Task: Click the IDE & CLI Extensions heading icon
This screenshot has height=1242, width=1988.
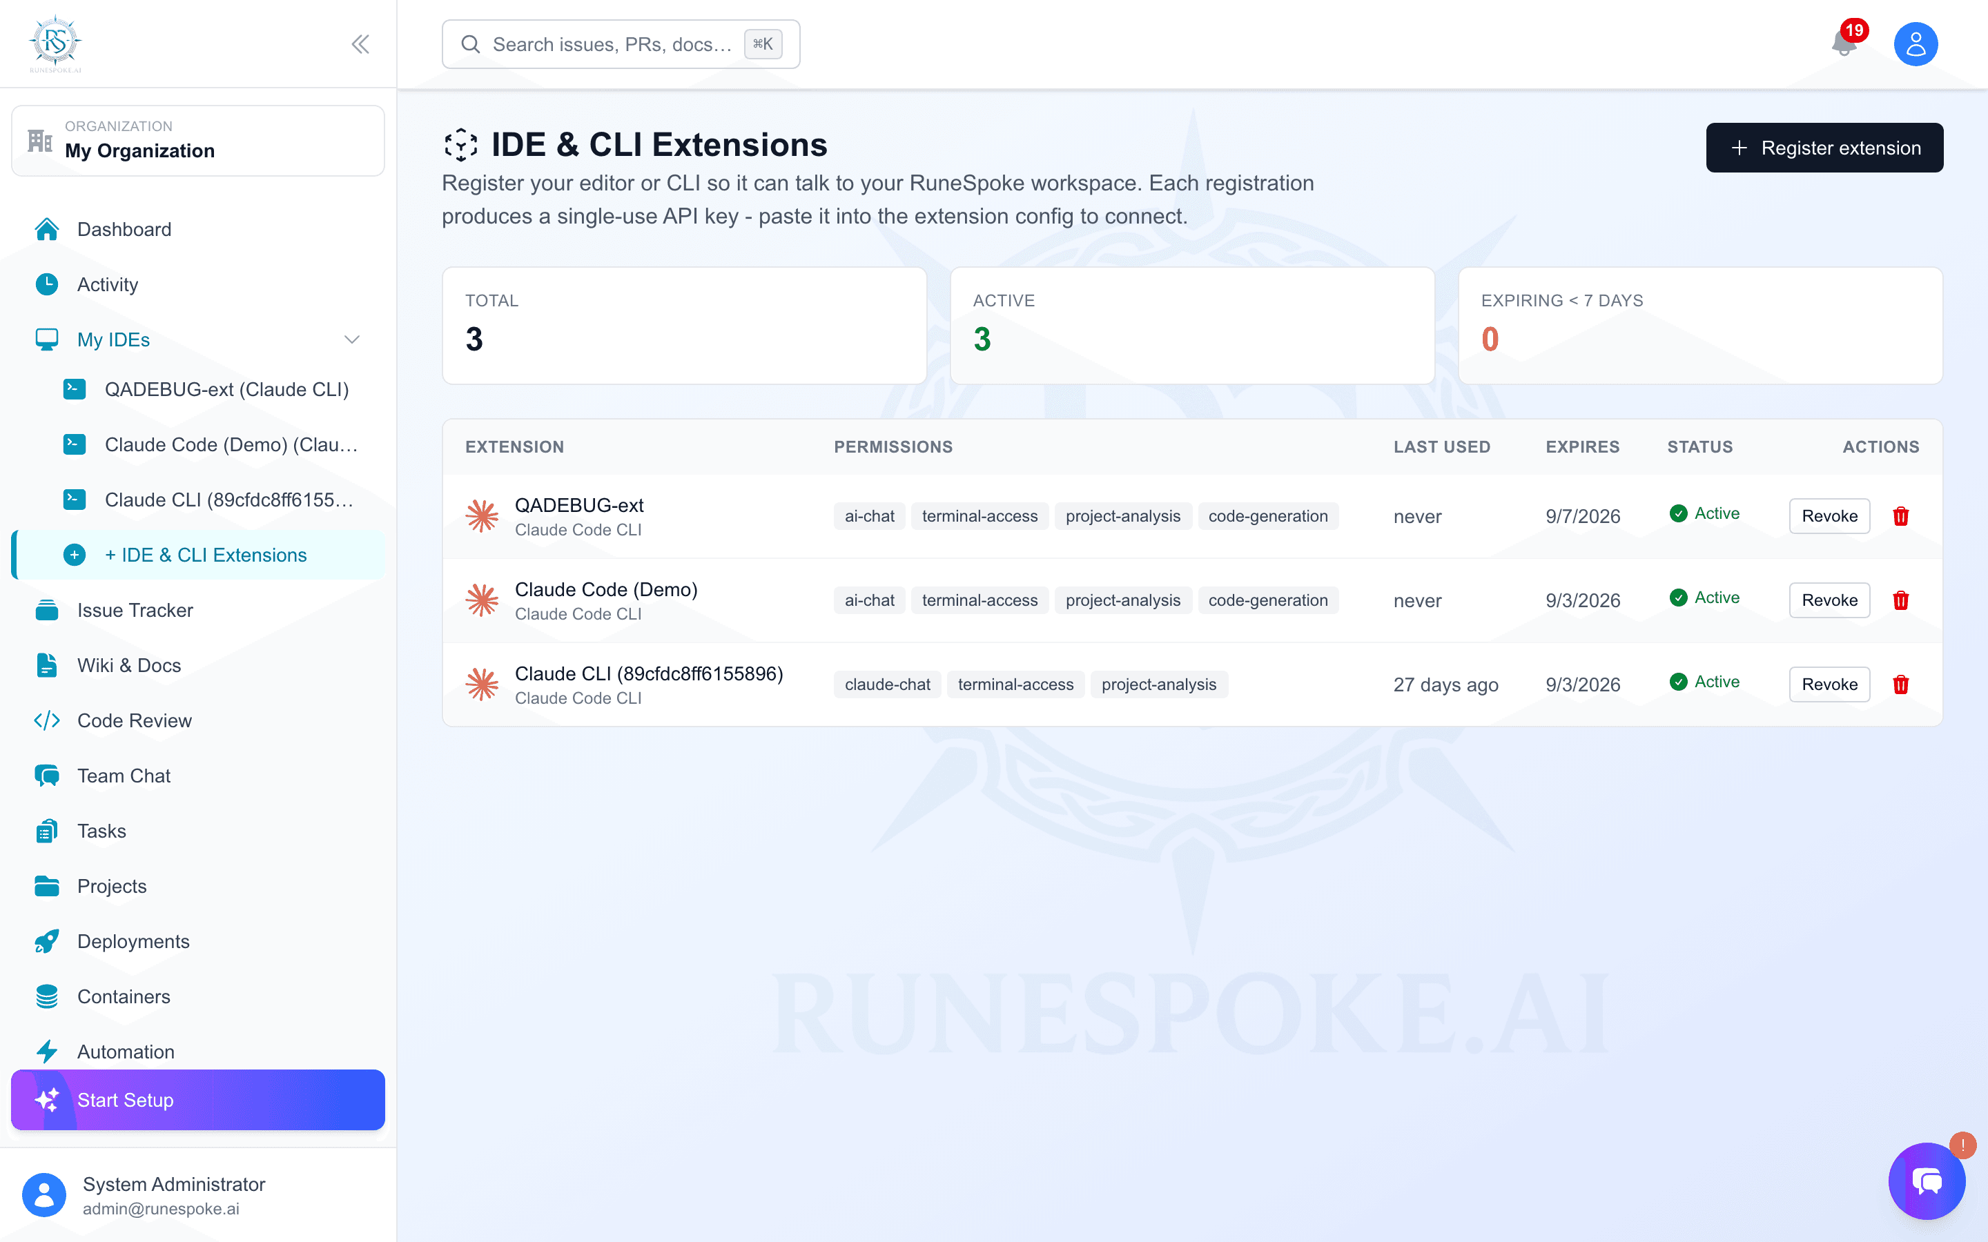Action: coord(461,145)
